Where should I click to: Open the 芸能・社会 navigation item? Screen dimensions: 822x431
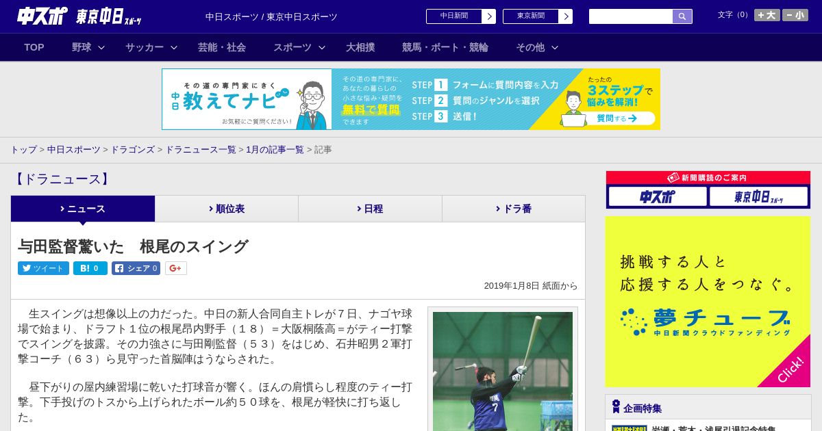point(222,47)
